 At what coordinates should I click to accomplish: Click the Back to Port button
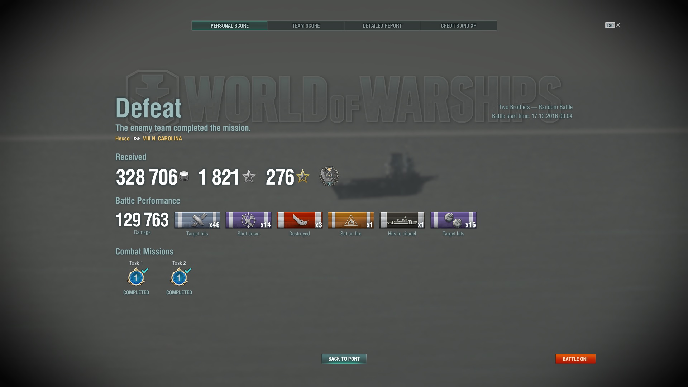click(x=344, y=359)
